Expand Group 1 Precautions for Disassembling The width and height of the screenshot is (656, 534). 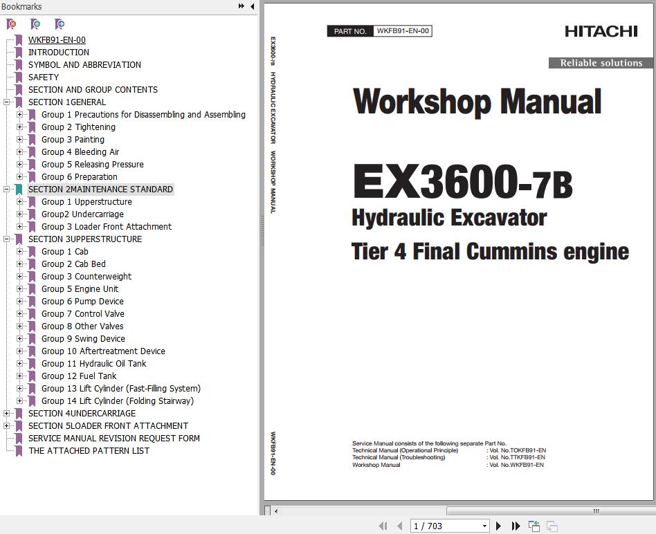[19, 115]
